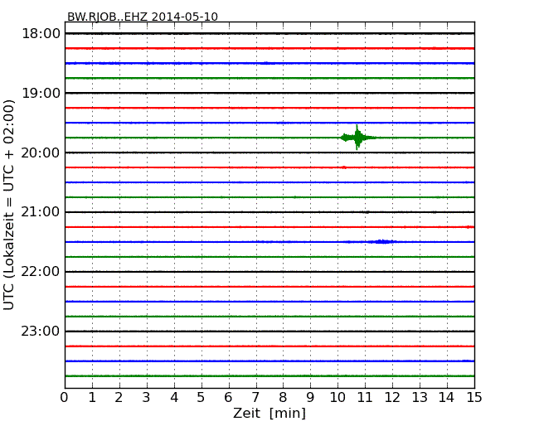Click x-axis tick label 11

[365, 398]
